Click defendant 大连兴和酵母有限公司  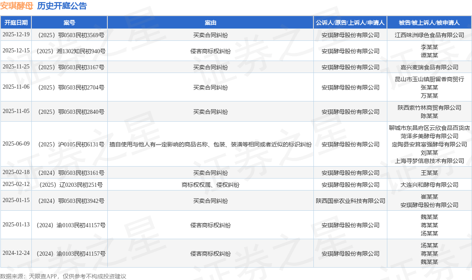tap(429, 185)
